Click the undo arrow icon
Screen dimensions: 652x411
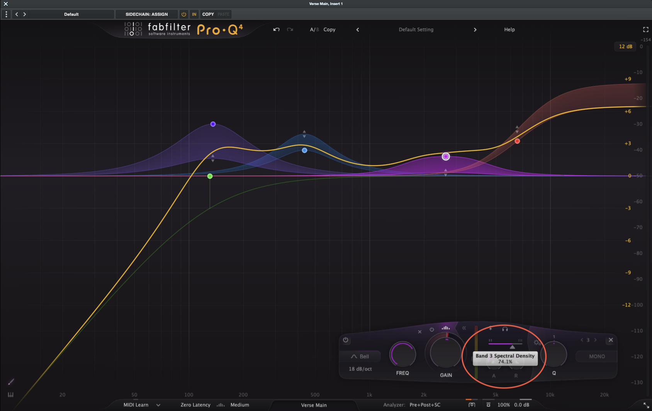[276, 29]
